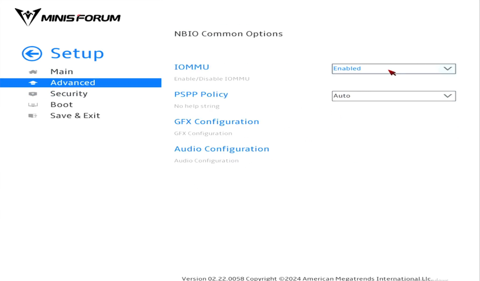This screenshot has height=281, width=480.
Task: Click the back arrow next to Setup
Action: pyautogui.click(x=32, y=54)
